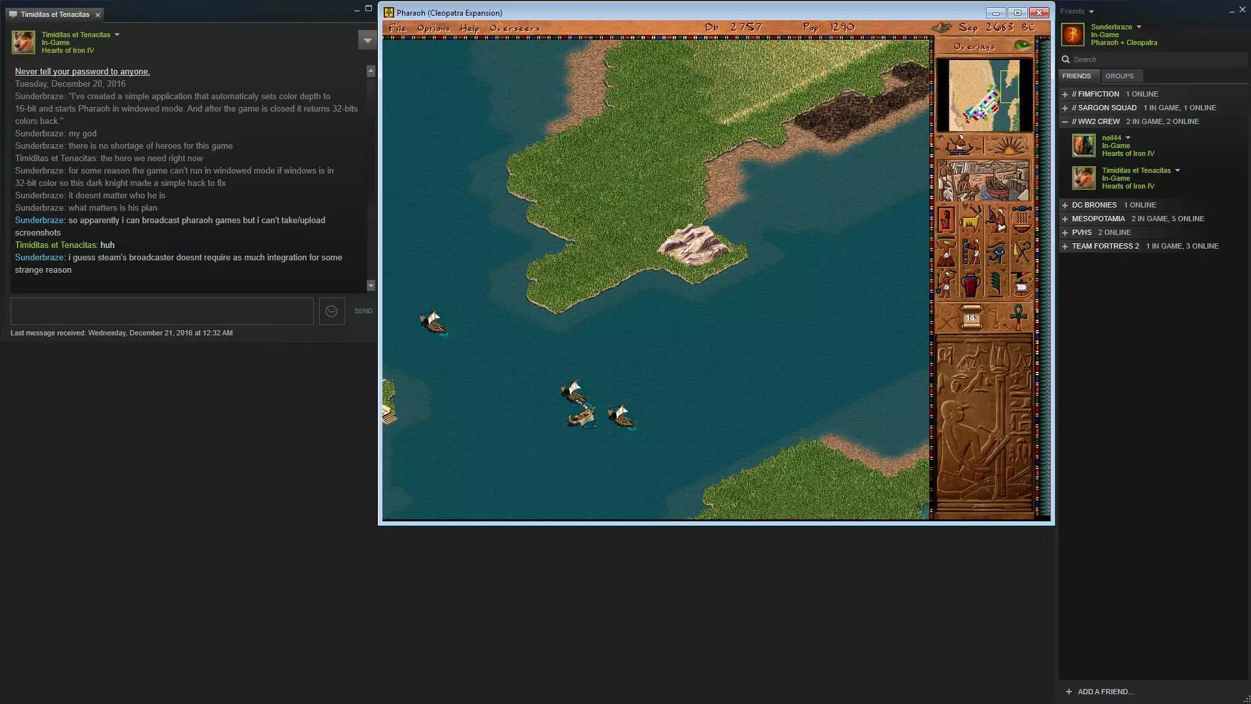The width and height of the screenshot is (1251, 704).
Task: Click the yellow antelope build icon
Action: (x=971, y=219)
